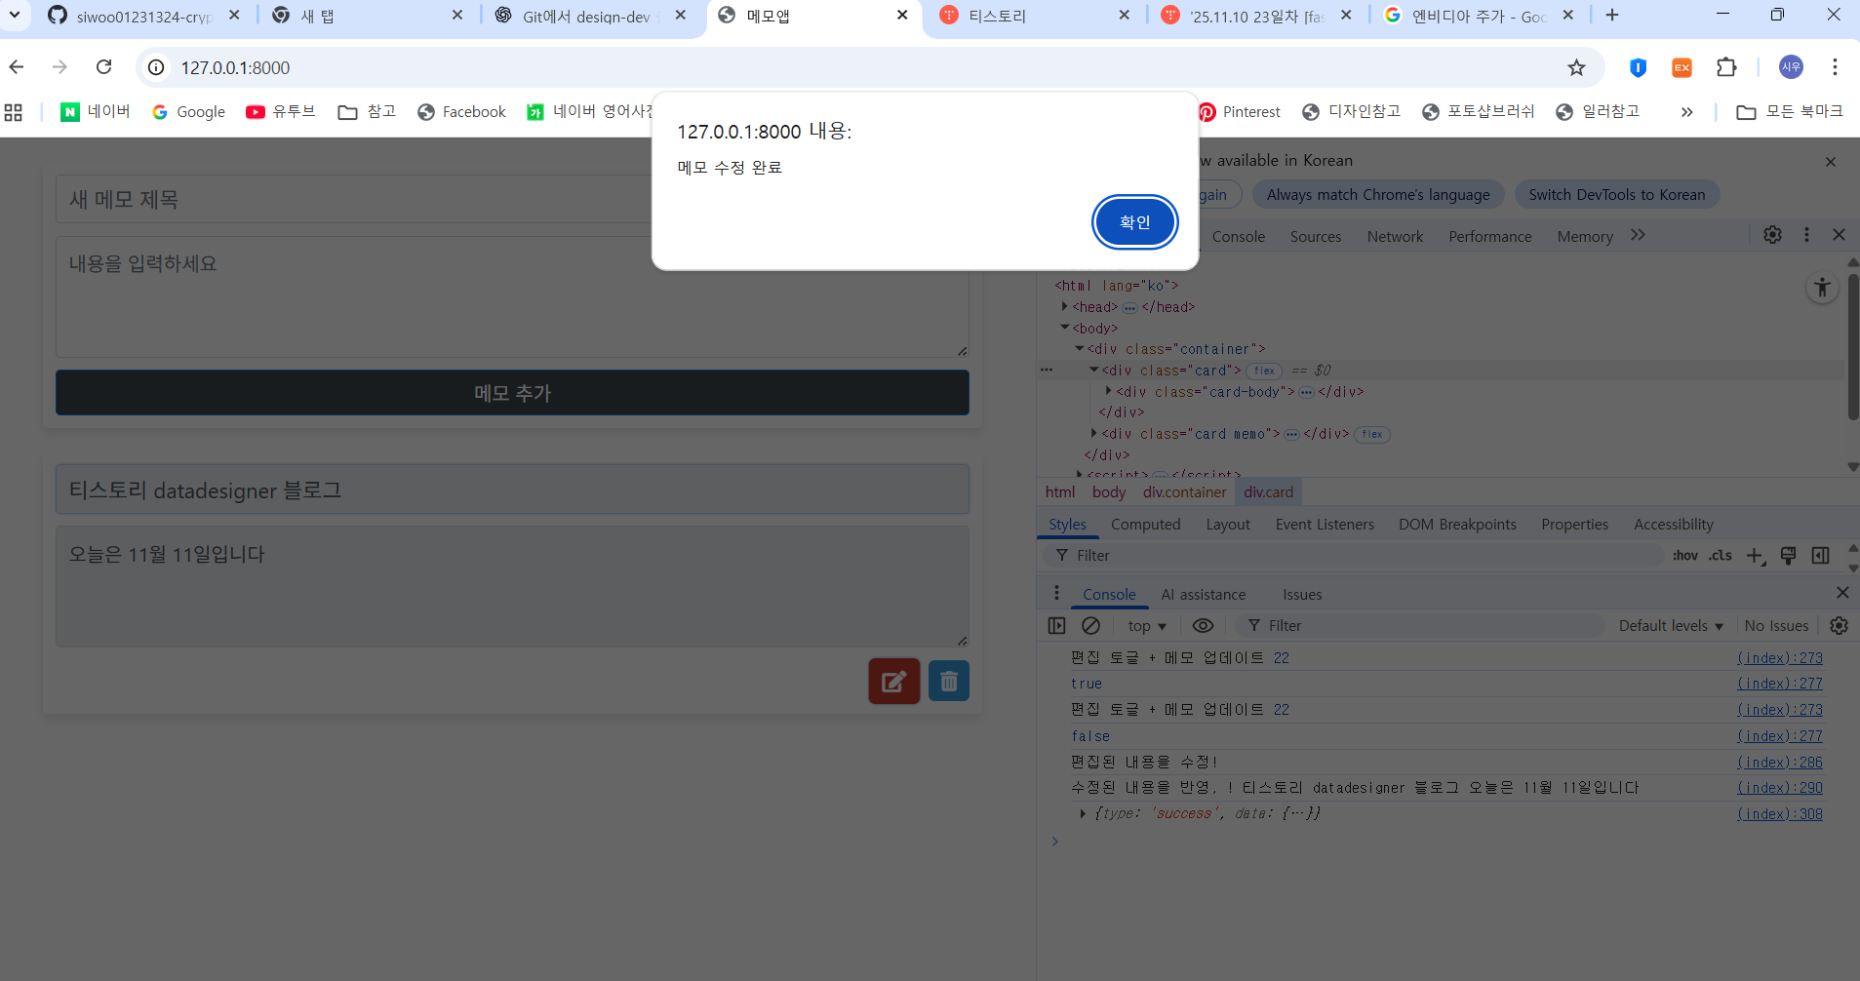Switch to 티스토리 browser tab
1860x981 pixels.
[1034, 16]
